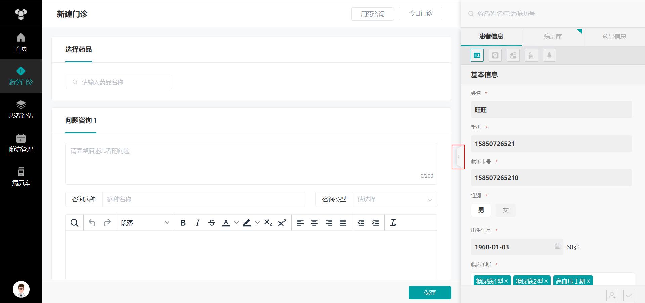The image size is (645, 303).
Task: Apply strikethrough formatting in editor
Action: point(212,223)
